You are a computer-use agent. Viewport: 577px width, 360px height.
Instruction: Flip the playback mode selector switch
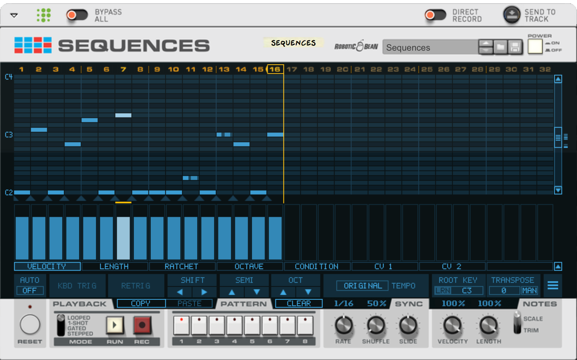[x=61, y=325]
